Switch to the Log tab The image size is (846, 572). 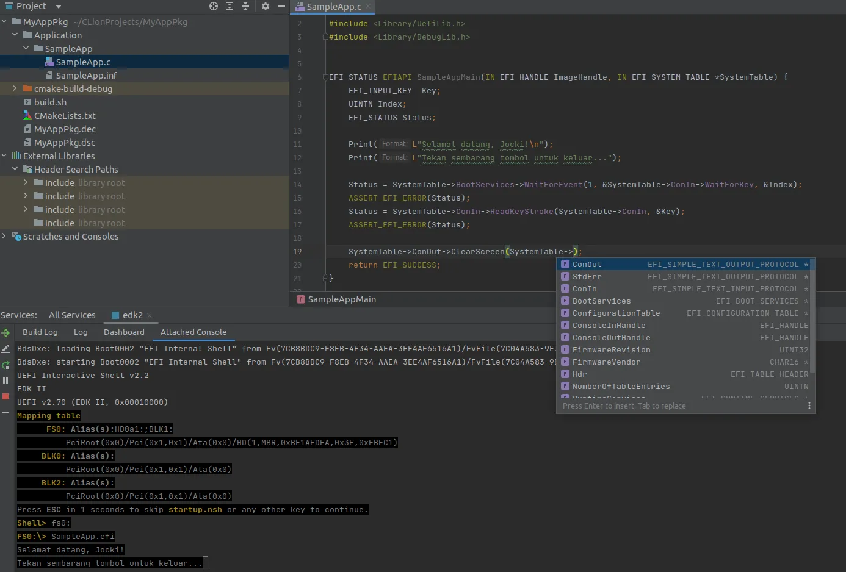coord(81,332)
